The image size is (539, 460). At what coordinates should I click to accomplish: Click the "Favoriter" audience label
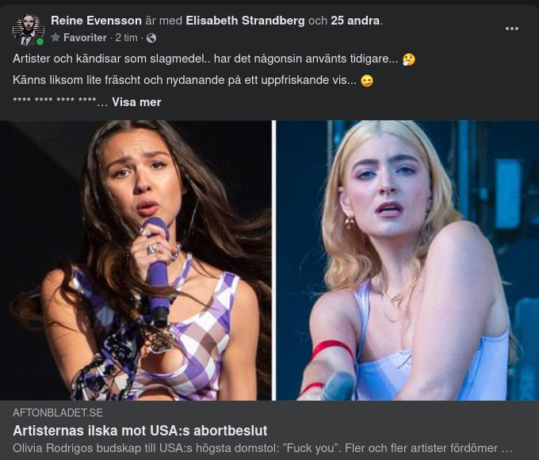tap(85, 38)
